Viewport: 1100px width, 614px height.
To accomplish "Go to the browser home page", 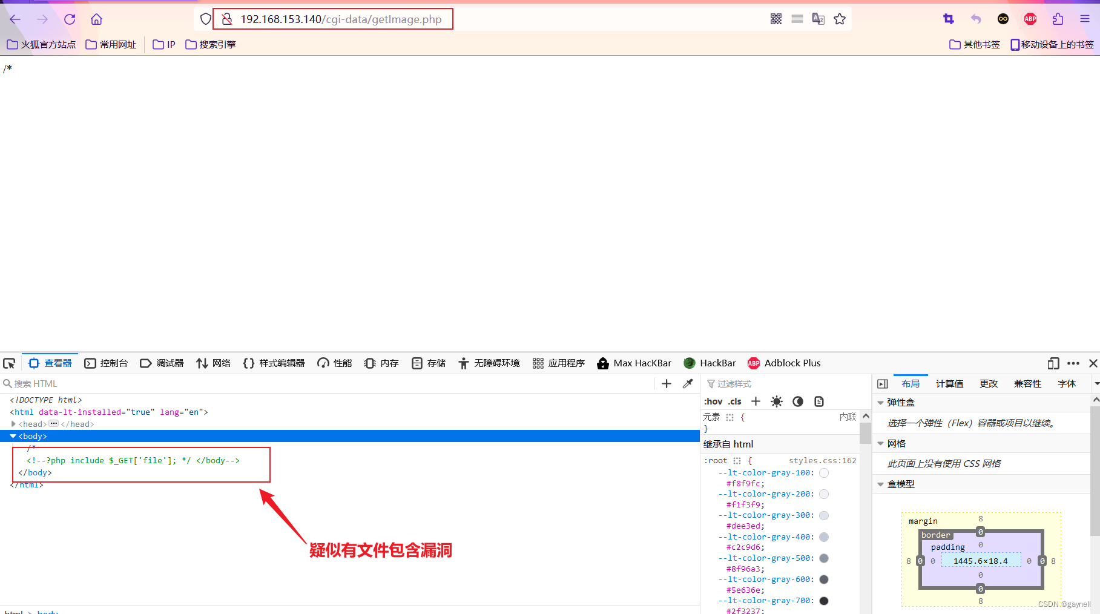I will [x=96, y=19].
